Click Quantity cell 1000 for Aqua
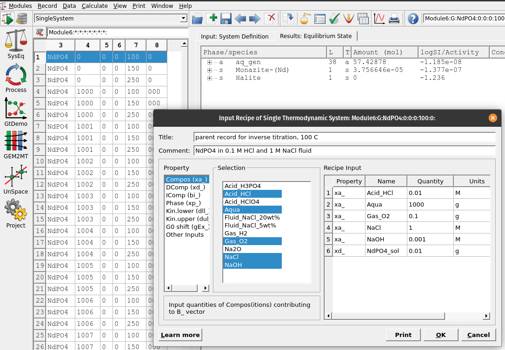 click(x=430, y=205)
